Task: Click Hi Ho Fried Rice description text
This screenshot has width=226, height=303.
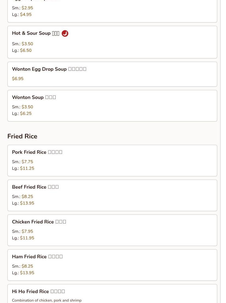Action: click(47, 301)
